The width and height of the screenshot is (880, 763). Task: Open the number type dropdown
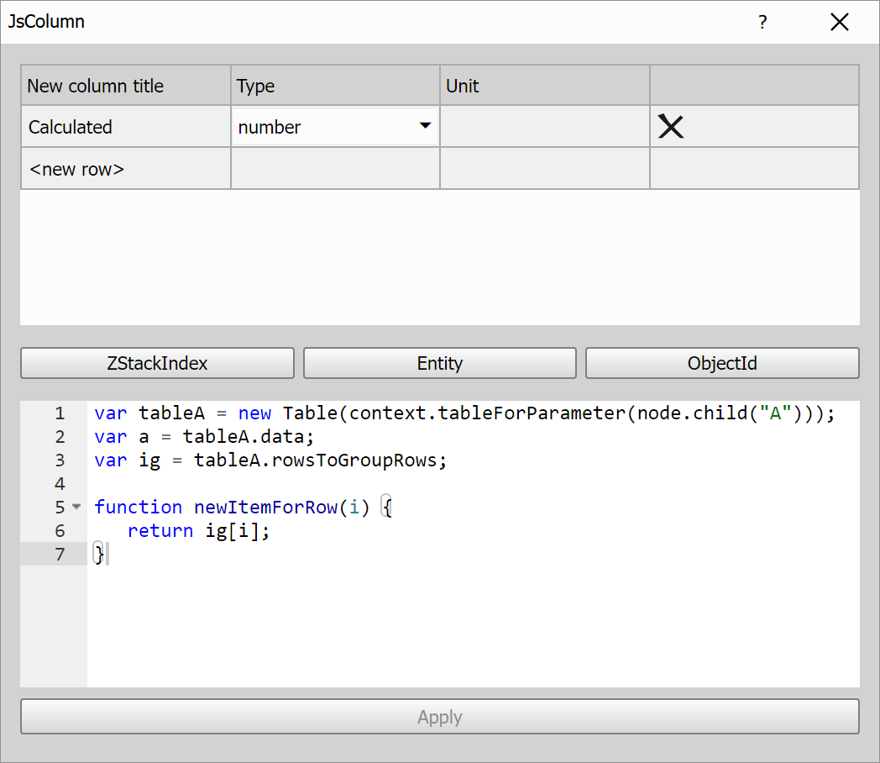424,127
